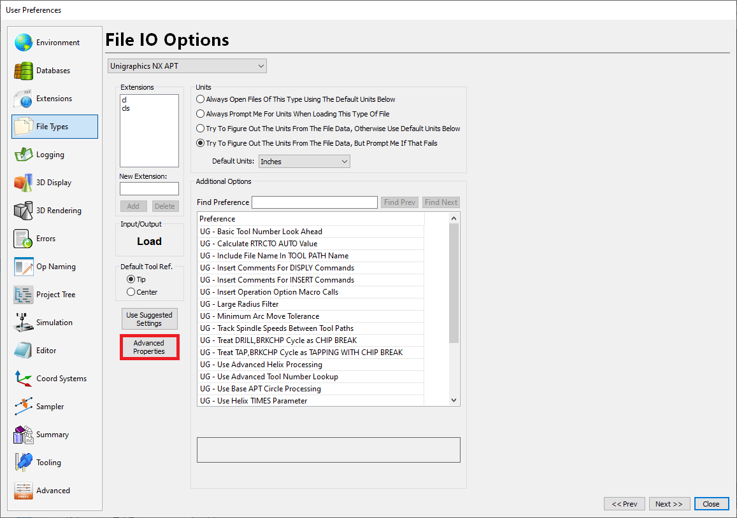Open the Sampler preferences icon
This screenshot has height=518, width=737.
(23, 407)
